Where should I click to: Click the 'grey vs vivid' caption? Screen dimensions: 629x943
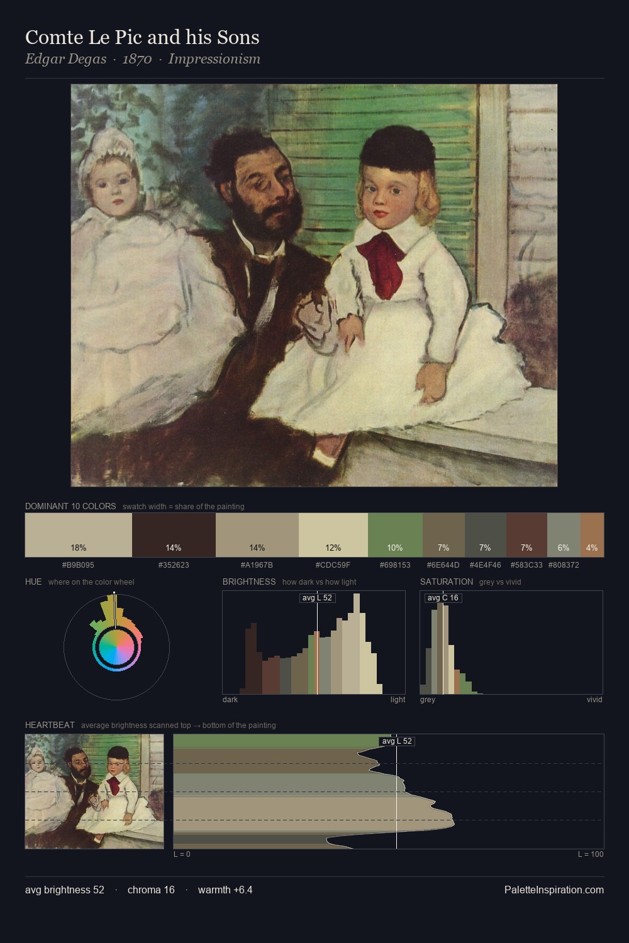(x=500, y=582)
